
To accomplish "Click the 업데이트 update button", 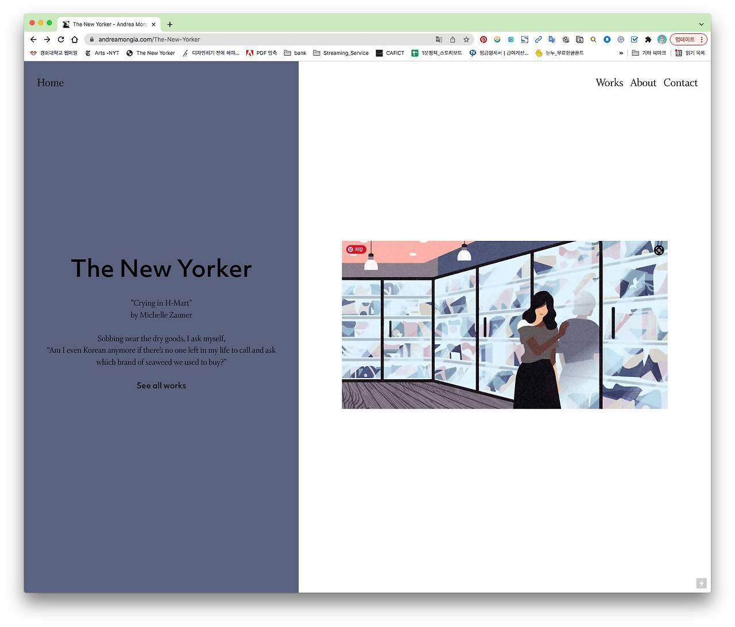I will pyautogui.click(x=688, y=40).
